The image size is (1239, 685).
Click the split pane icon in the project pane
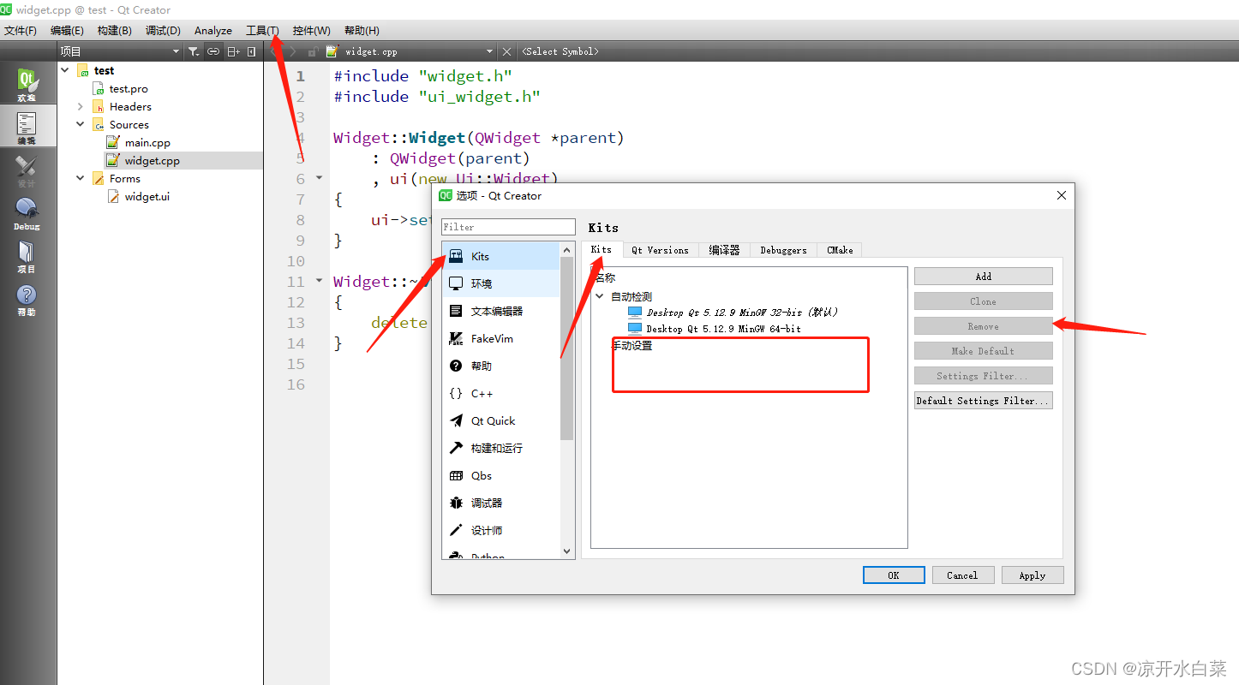point(233,51)
